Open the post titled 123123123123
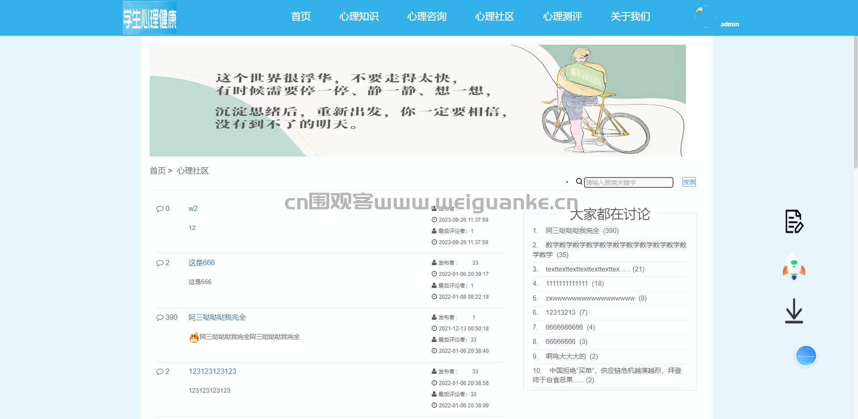Image resolution: width=858 pixels, height=419 pixels. pos(212,372)
